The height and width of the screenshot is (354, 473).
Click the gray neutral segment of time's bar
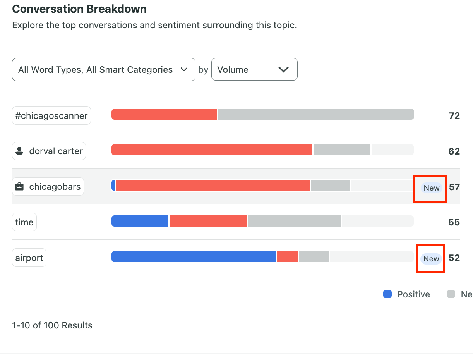[x=293, y=221]
